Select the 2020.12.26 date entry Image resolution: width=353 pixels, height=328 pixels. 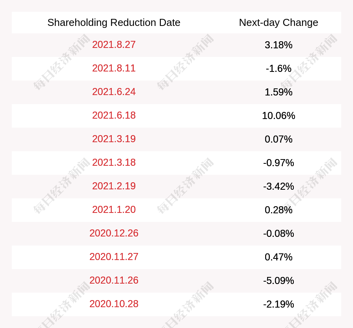[114, 233]
